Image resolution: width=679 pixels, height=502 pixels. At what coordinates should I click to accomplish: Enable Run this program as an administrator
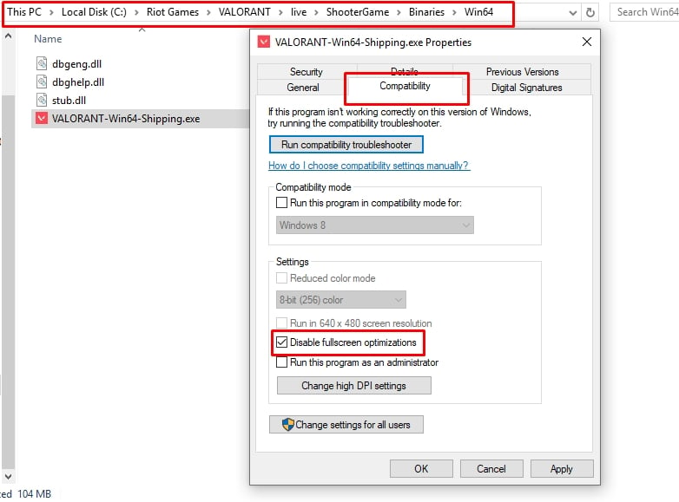[x=281, y=362]
